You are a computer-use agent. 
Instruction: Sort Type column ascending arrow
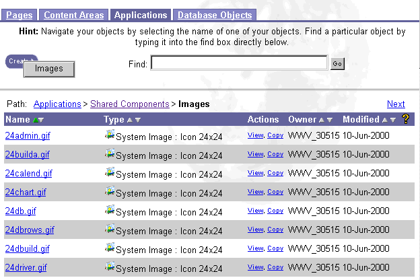130,120
